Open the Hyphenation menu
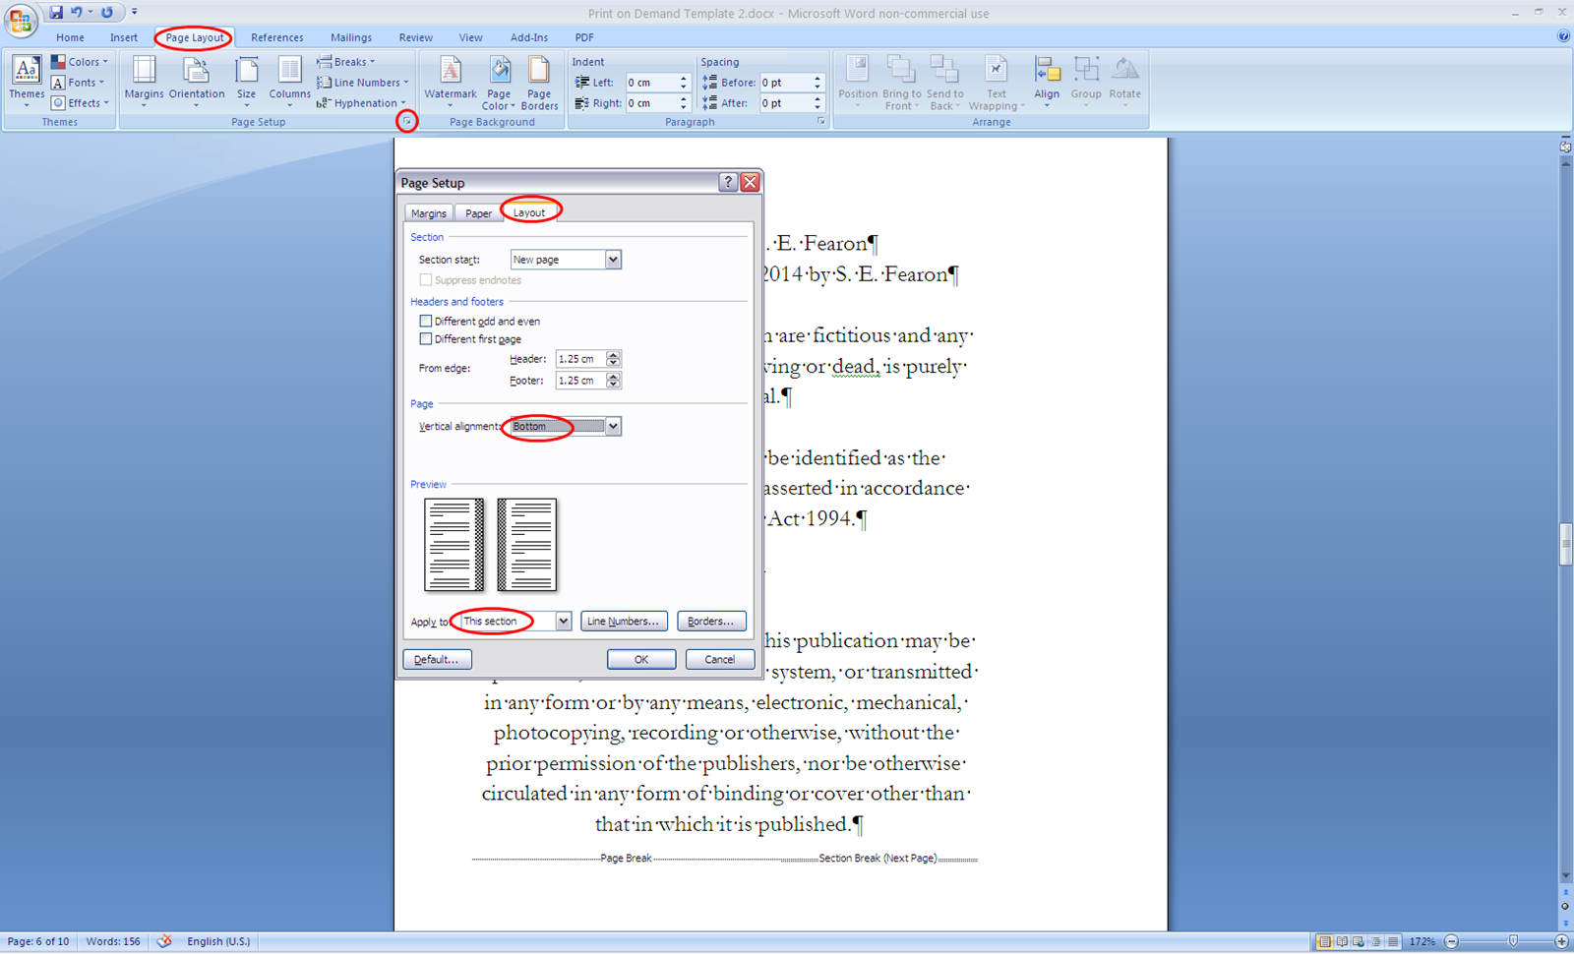The width and height of the screenshot is (1574, 954). pyautogui.click(x=362, y=102)
